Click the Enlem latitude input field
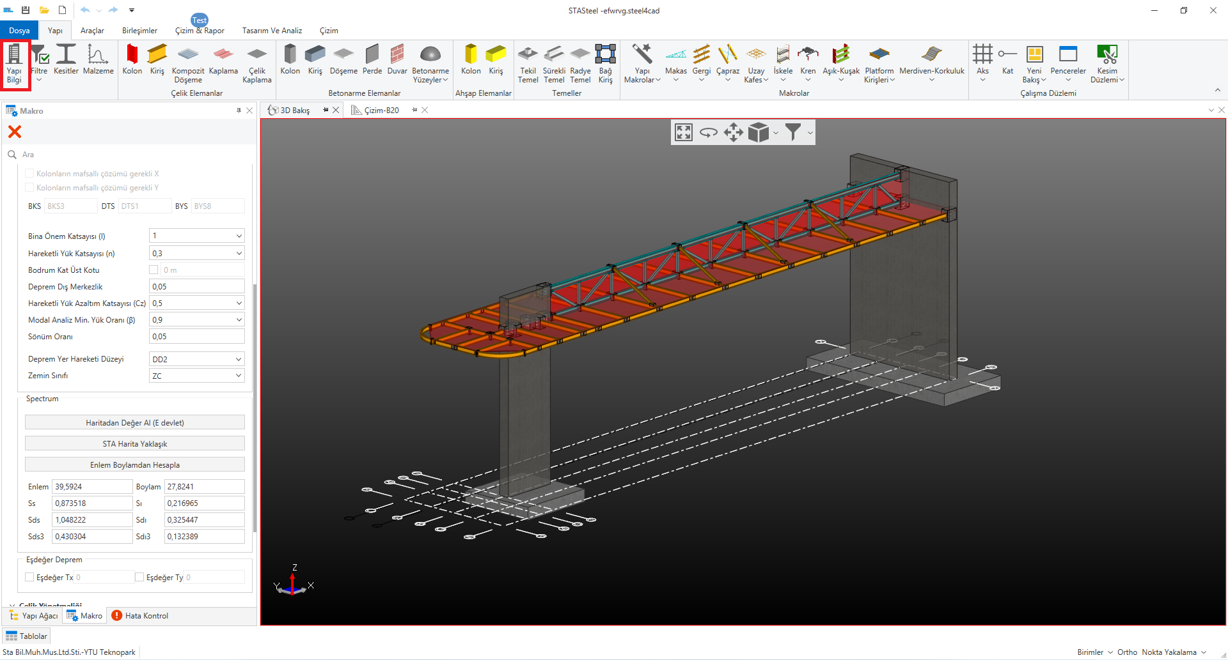 pos(91,487)
